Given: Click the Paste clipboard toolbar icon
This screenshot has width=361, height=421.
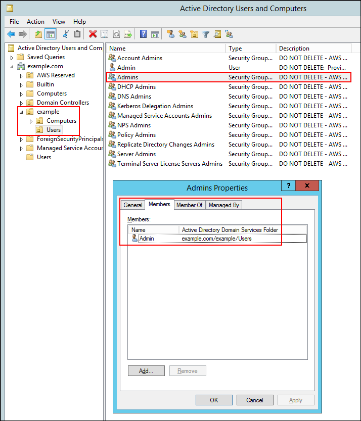Looking at the screenshot, I should (x=77, y=34).
